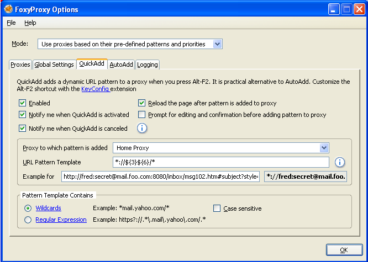
Task: Click the 'Proxy to which pattern is added' label
Action: tap(65, 148)
